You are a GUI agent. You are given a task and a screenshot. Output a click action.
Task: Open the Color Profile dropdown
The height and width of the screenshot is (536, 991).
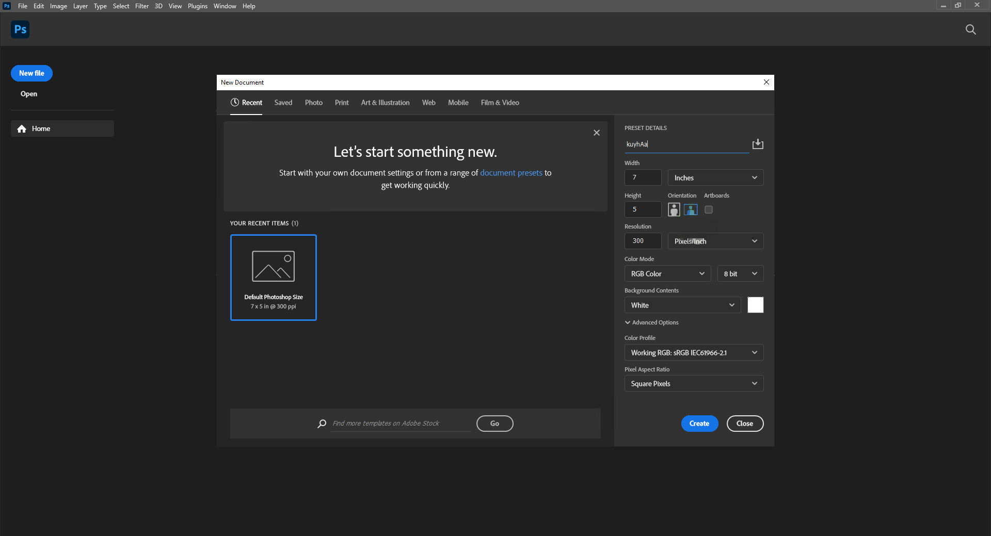point(694,352)
